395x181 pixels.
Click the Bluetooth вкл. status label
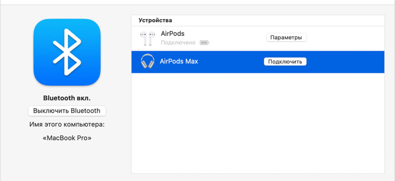(67, 98)
